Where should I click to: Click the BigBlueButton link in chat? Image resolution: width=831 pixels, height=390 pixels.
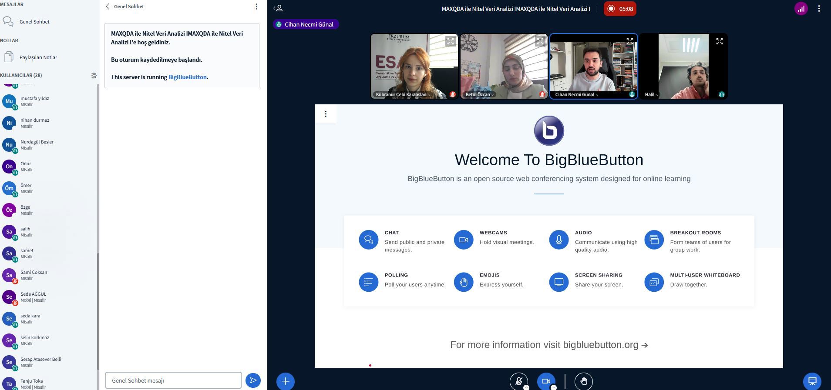click(x=187, y=77)
